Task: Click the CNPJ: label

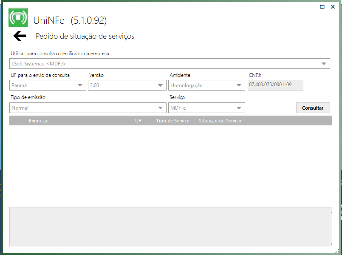Action: pos(255,75)
